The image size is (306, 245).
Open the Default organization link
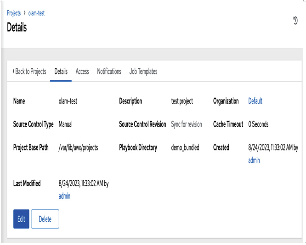[x=255, y=101]
